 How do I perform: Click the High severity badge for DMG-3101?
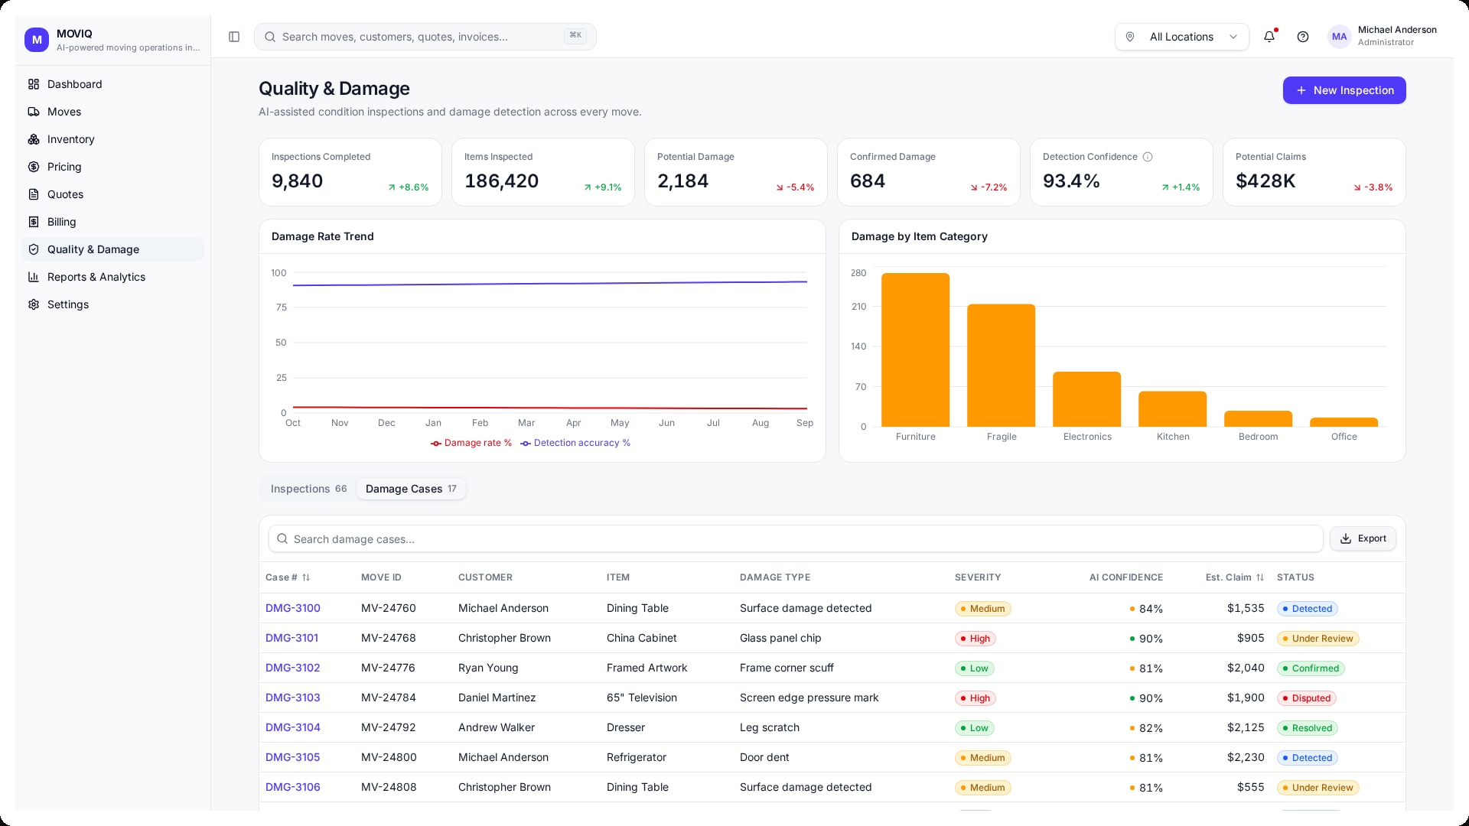(976, 639)
